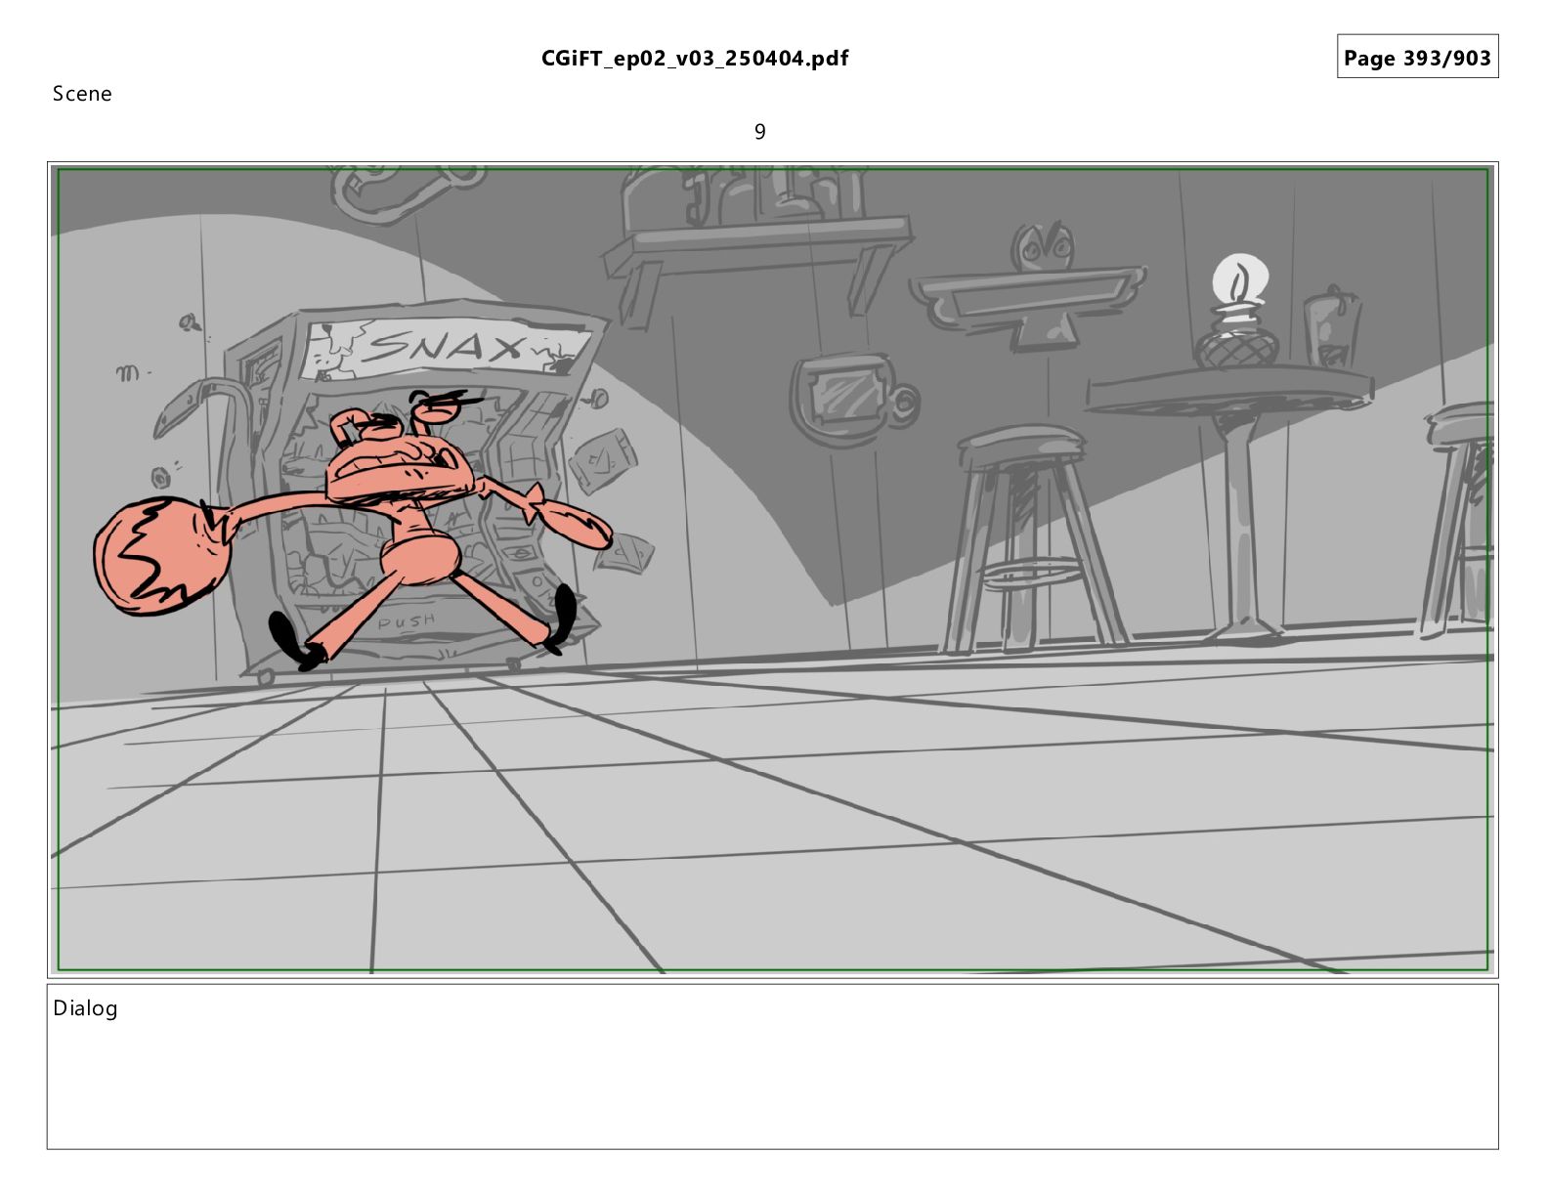Image resolution: width=1548 pixels, height=1196 pixels.
Task: Click the Dialog label
Action: (x=85, y=1008)
